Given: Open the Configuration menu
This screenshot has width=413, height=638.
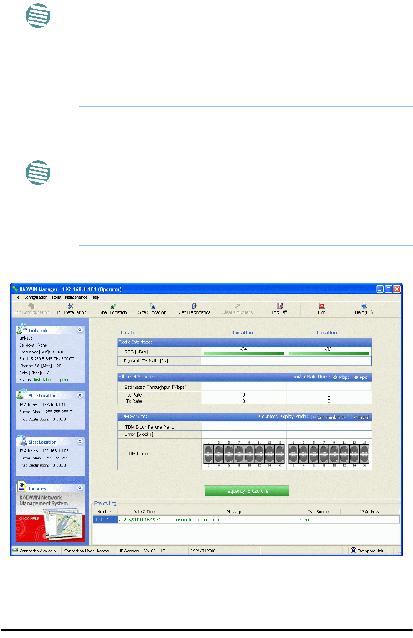Looking at the screenshot, I should tap(36, 297).
